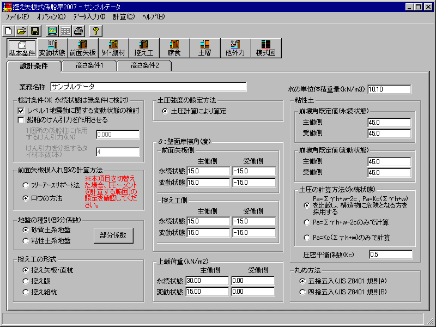Open the 変動状態 panel icon
This screenshot has width=436, height=327.
(51, 47)
